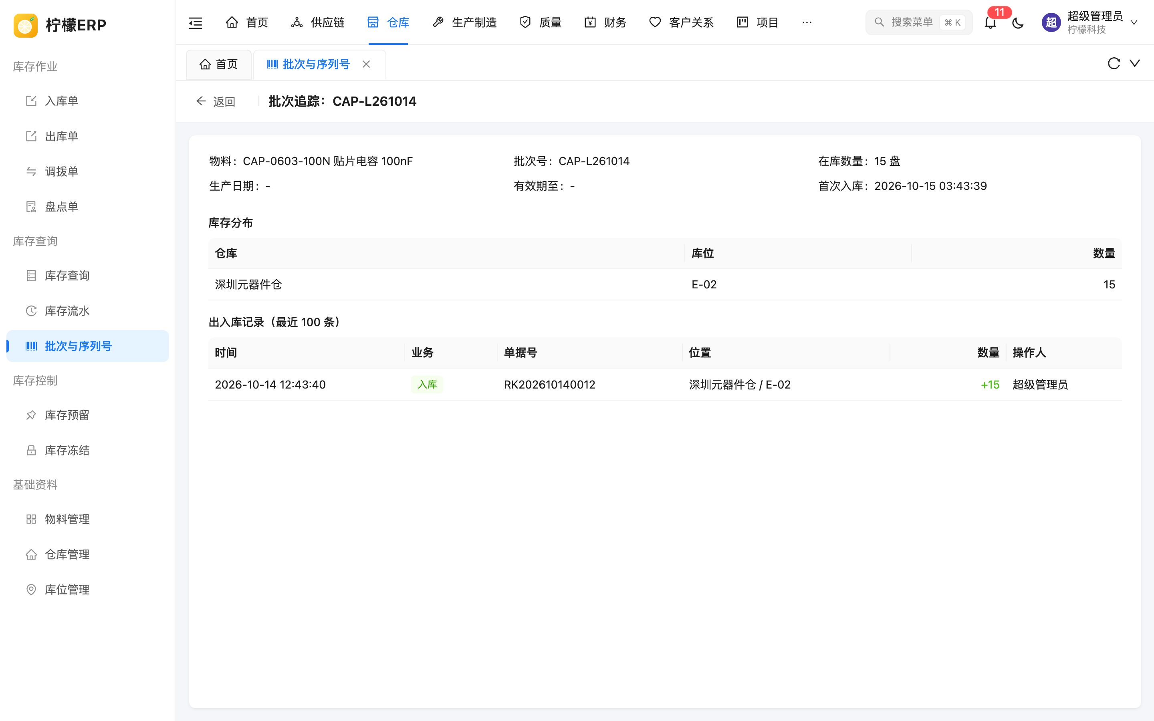Click the 生产制造 wrench icon
The image size is (1154, 721).
(438, 22)
